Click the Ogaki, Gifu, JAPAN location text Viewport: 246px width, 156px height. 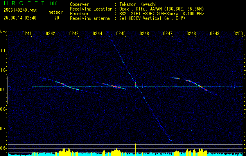point(162,9)
